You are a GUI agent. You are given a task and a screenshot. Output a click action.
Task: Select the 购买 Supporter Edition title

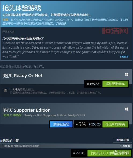[x=27, y=110]
